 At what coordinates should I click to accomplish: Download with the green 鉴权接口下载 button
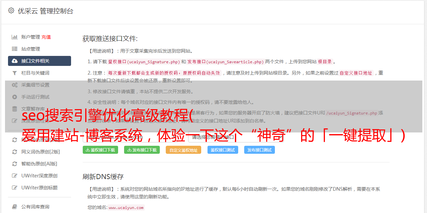pos(100,150)
